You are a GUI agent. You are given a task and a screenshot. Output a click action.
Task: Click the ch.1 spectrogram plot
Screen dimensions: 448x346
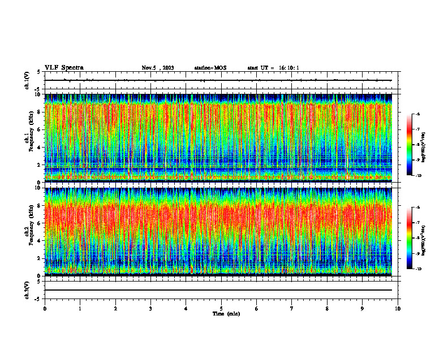[x=218, y=138]
